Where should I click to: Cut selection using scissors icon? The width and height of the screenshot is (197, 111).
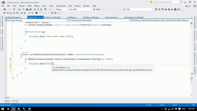coord(34,10)
